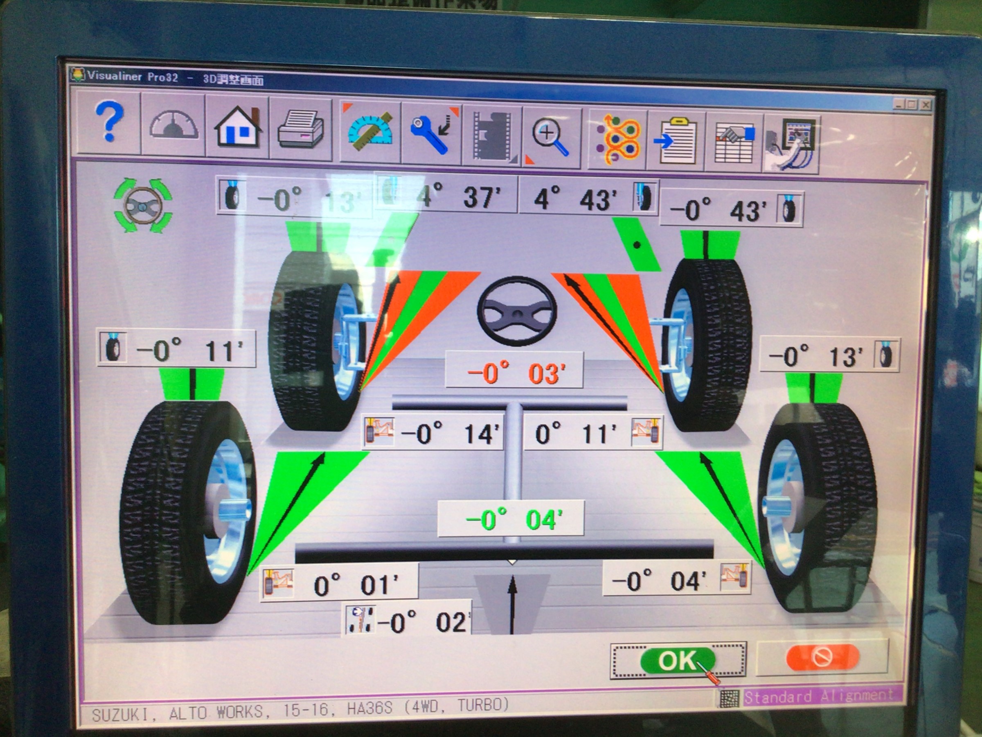This screenshot has width=982, height=737.
Task: Print results with the printer icon
Action: click(301, 129)
